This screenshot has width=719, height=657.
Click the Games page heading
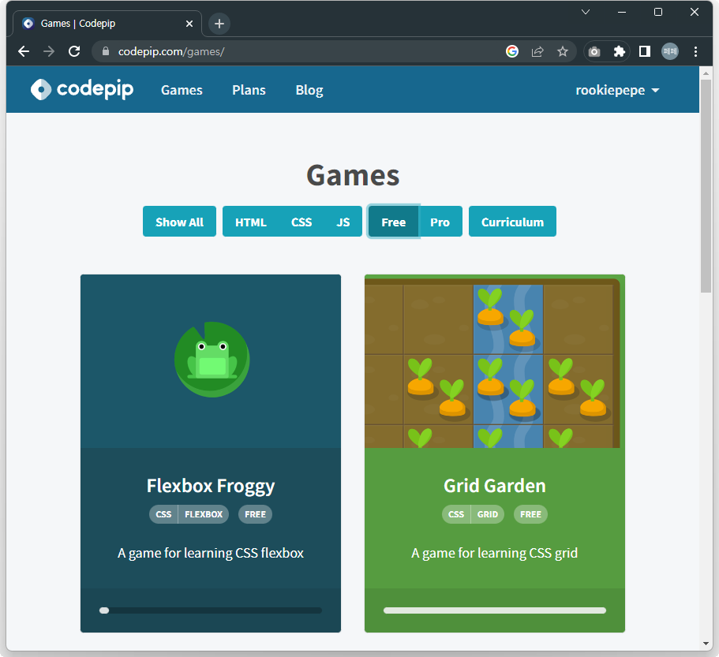coord(353,175)
